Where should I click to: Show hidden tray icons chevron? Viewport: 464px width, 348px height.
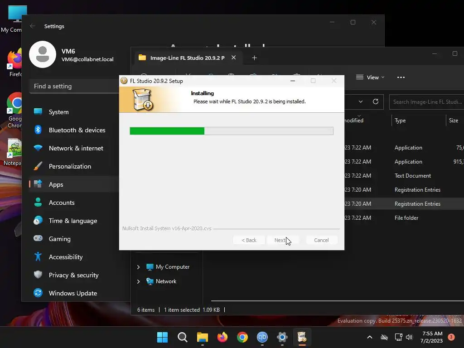[x=370, y=337]
